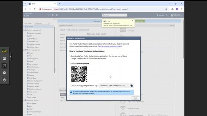Open Network Interfaces in the tree
This screenshot has height=116, width=207.
(35, 33)
